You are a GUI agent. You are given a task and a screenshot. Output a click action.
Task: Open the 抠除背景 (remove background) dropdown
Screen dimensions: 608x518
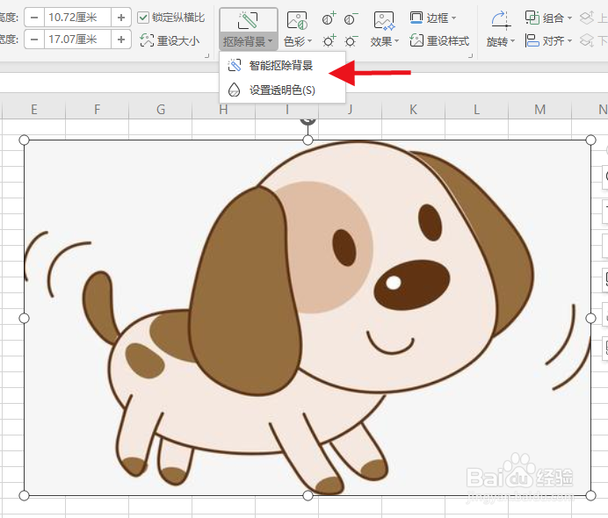click(248, 41)
